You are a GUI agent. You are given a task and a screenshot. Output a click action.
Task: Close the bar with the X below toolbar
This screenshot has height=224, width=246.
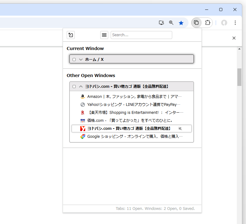(x=234, y=38)
